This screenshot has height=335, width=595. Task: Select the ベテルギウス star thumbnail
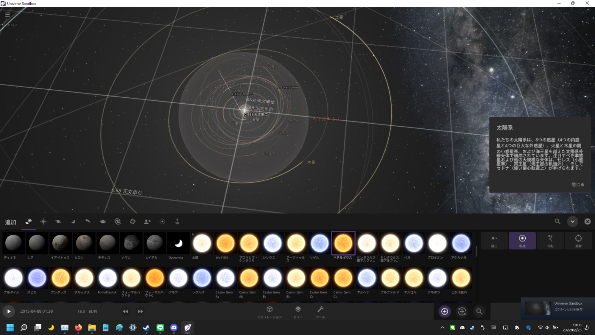pos(343,243)
